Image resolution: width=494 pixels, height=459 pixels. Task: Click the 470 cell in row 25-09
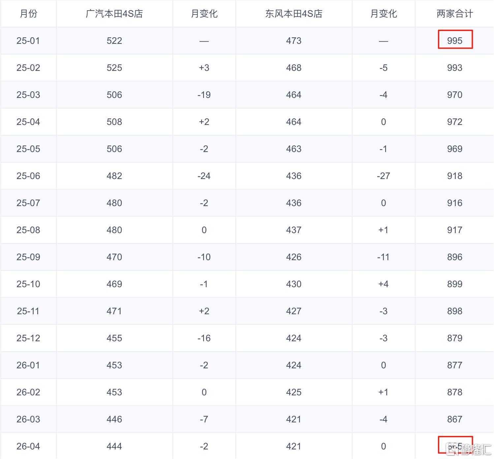pyautogui.click(x=114, y=257)
